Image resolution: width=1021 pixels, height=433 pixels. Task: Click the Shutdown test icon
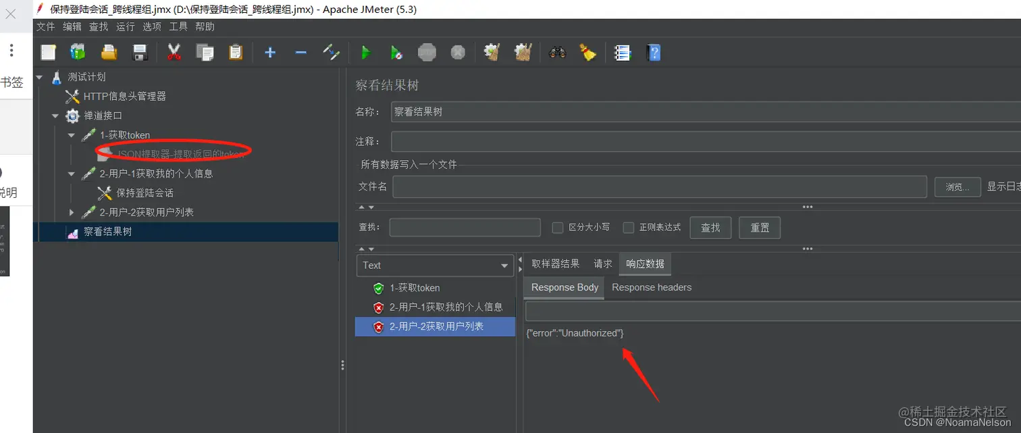(457, 52)
